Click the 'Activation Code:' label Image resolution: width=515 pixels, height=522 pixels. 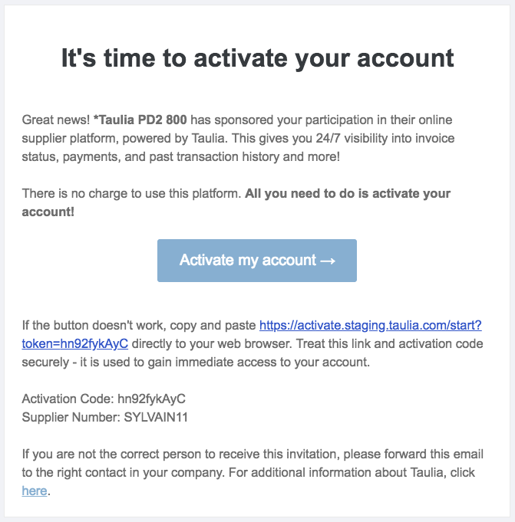[68, 399]
